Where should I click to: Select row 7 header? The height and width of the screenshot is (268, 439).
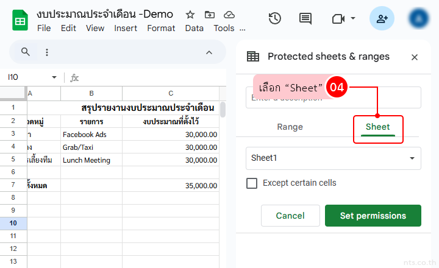13,185
